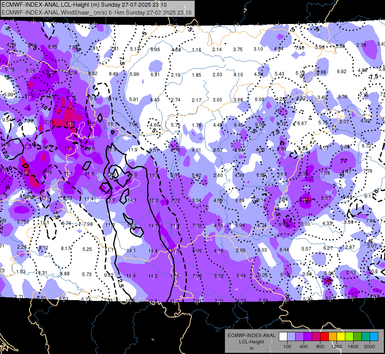Image resolution: width=385 pixels, height=354 pixels.
Task: Click the wind shear value 3.10
Action: click(258, 49)
